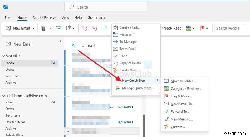Open Drafts under Favorites
This screenshot has width=250, height=137.
click(x=10, y=70)
